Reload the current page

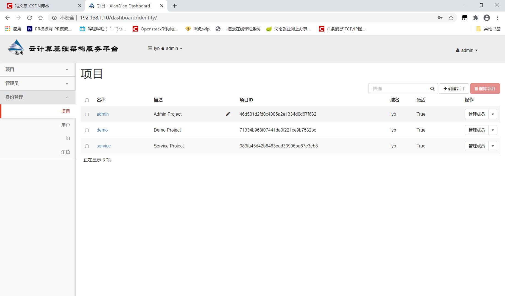[x=29, y=18]
